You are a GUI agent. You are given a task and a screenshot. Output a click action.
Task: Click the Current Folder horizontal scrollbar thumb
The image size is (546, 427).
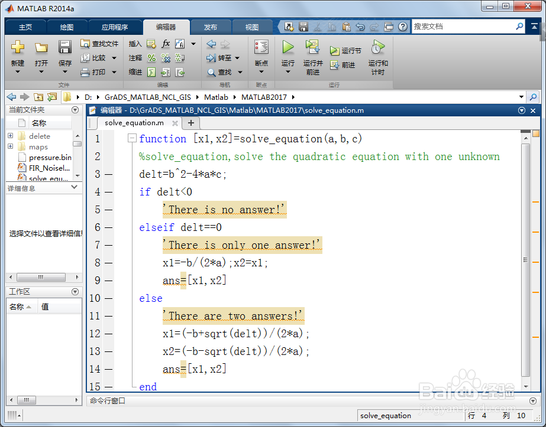click(x=41, y=277)
